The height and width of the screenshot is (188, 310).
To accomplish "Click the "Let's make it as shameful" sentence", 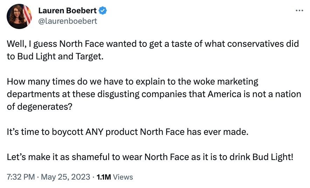I will tap(150, 157).
